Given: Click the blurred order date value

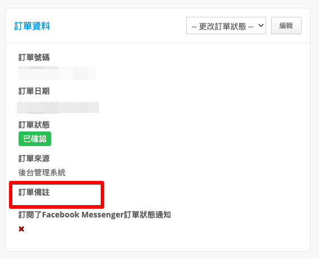Looking at the screenshot, I should point(58,107).
